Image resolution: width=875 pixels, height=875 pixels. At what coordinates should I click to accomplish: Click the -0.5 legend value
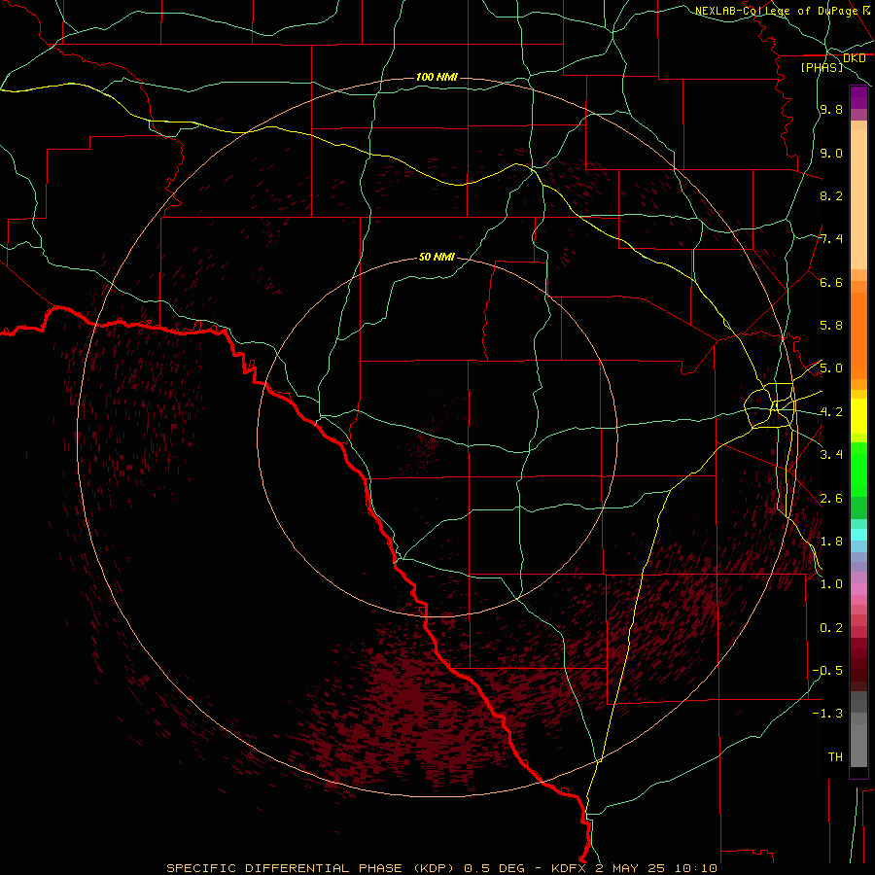click(x=827, y=671)
